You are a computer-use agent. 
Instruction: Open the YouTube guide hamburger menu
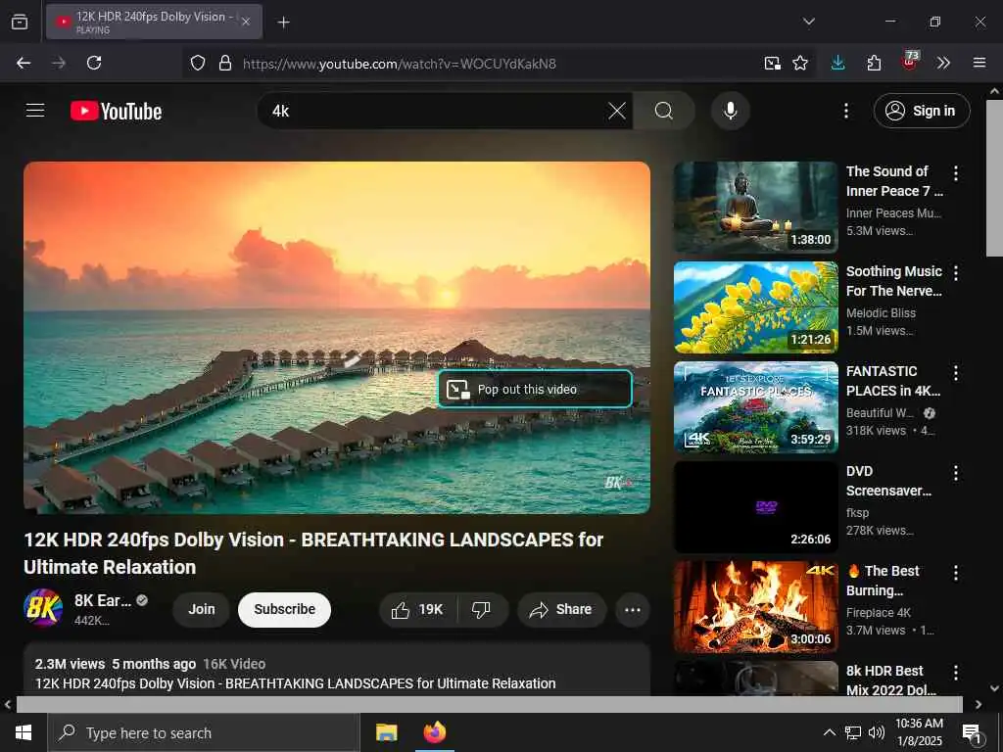click(x=35, y=111)
